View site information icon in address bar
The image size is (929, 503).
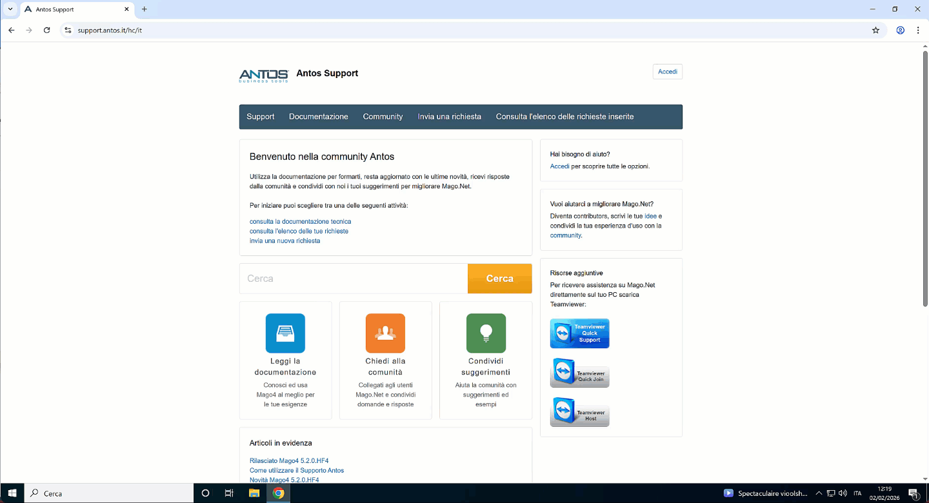(68, 30)
